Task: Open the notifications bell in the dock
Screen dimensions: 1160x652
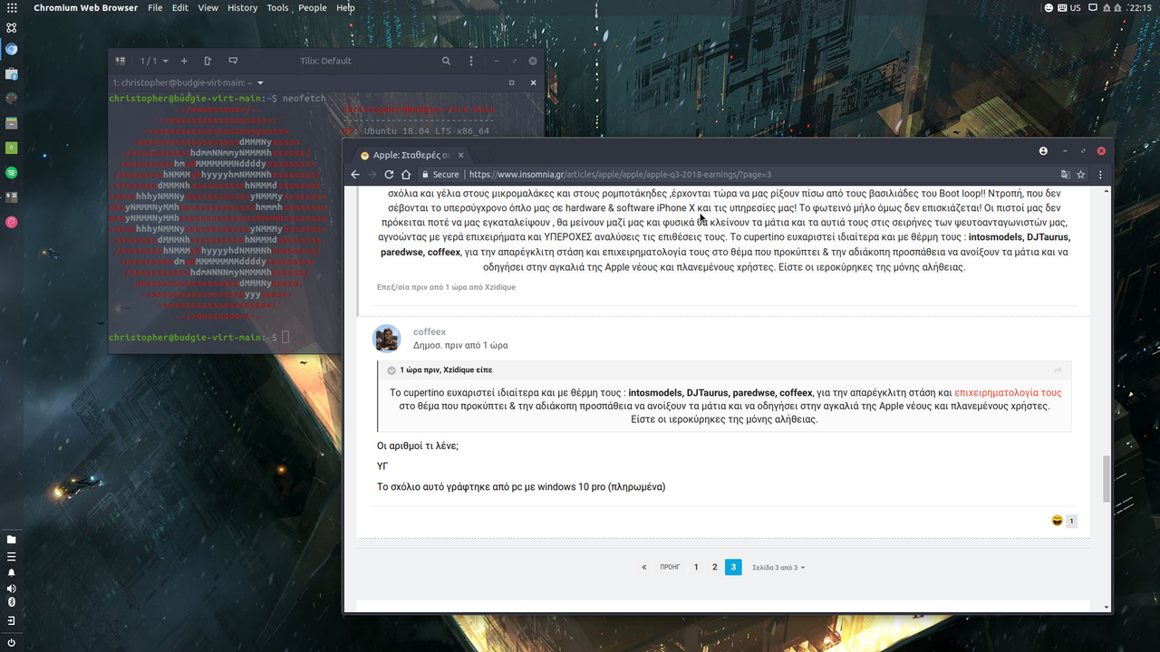Action: [11, 572]
